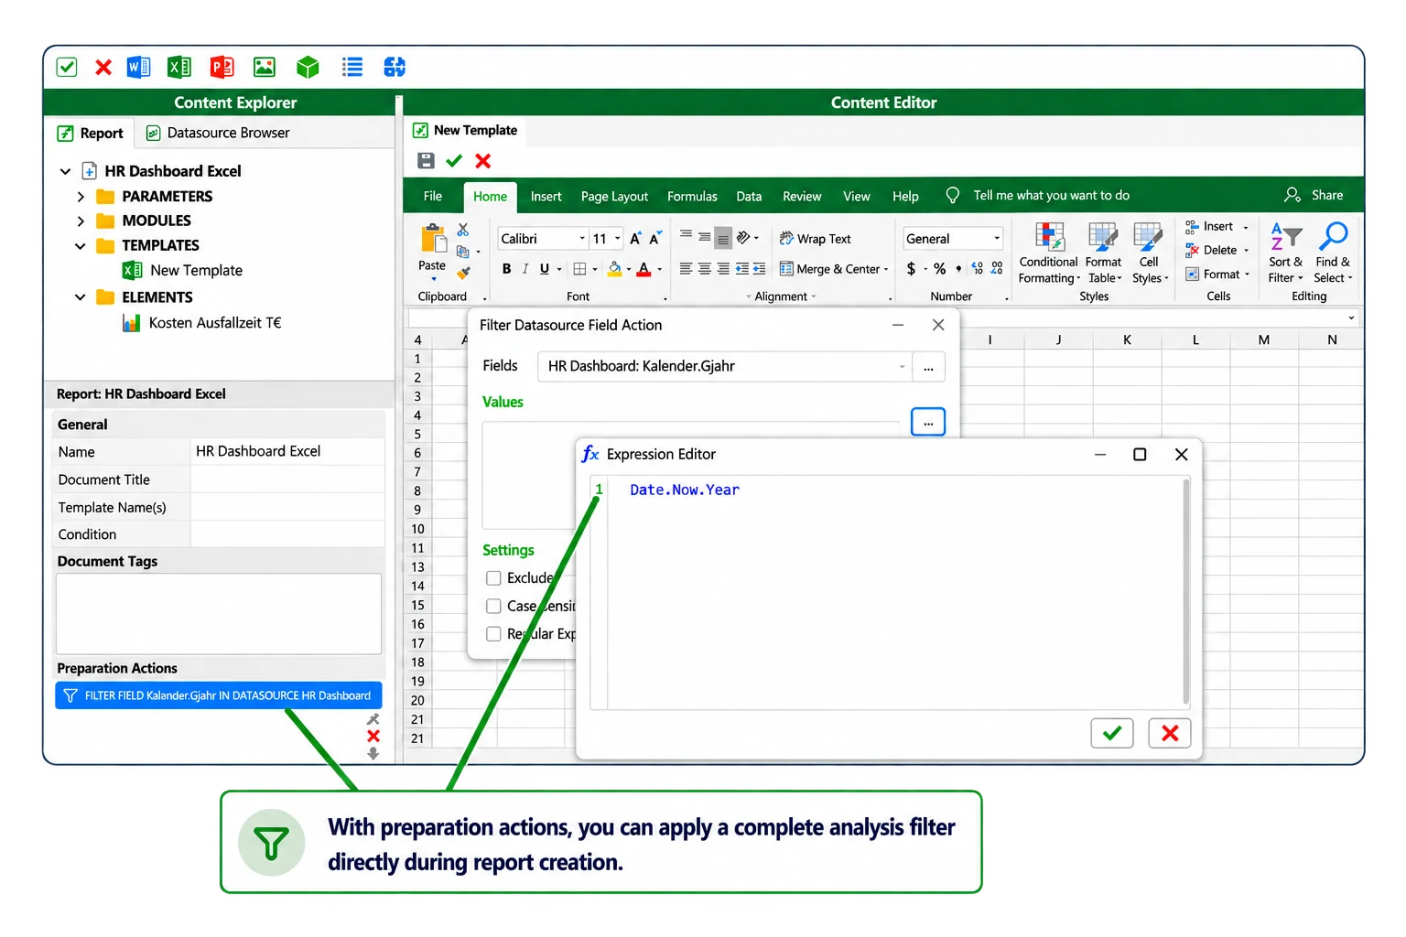The height and width of the screenshot is (937, 1406).
Task: Toggle Bold formatting in Font group
Action: click(x=506, y=269)
